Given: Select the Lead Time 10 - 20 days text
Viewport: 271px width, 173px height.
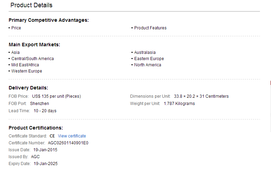Looking at the screenshot, I should coord(45,111).
